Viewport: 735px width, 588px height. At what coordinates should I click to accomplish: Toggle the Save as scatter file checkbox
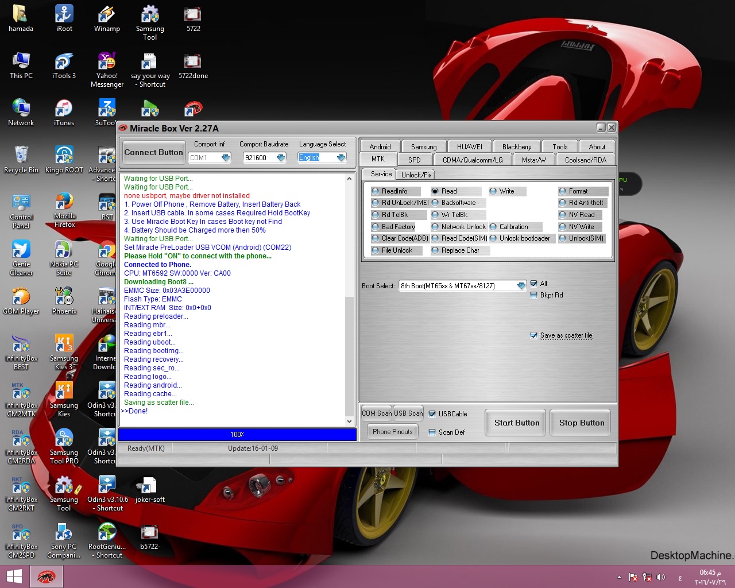[534, 335]
